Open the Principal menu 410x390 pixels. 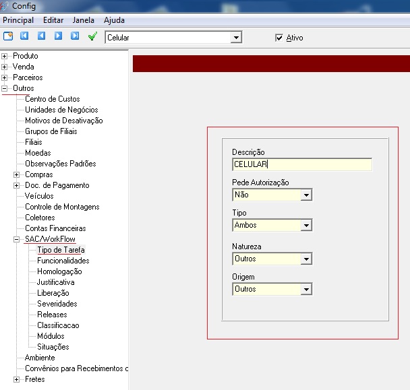(x=18, y=20)
